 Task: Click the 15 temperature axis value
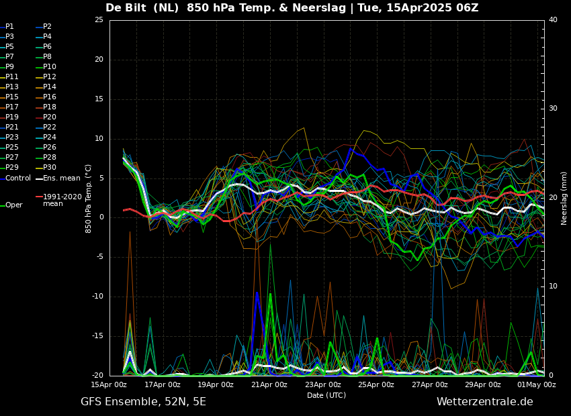99,99
